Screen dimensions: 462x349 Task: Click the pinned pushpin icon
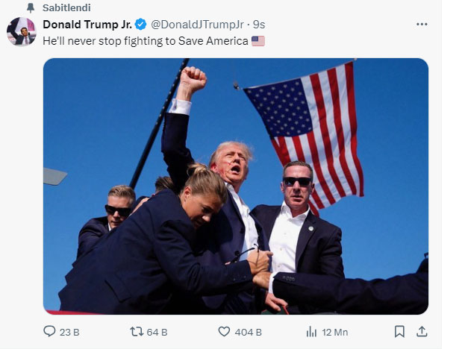(31, 7)
